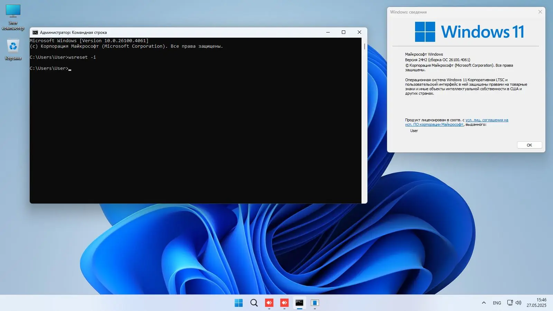The height and width of the screenshot is (311, 553).
Task: Open network status from system tray
Action: point(510,303)
